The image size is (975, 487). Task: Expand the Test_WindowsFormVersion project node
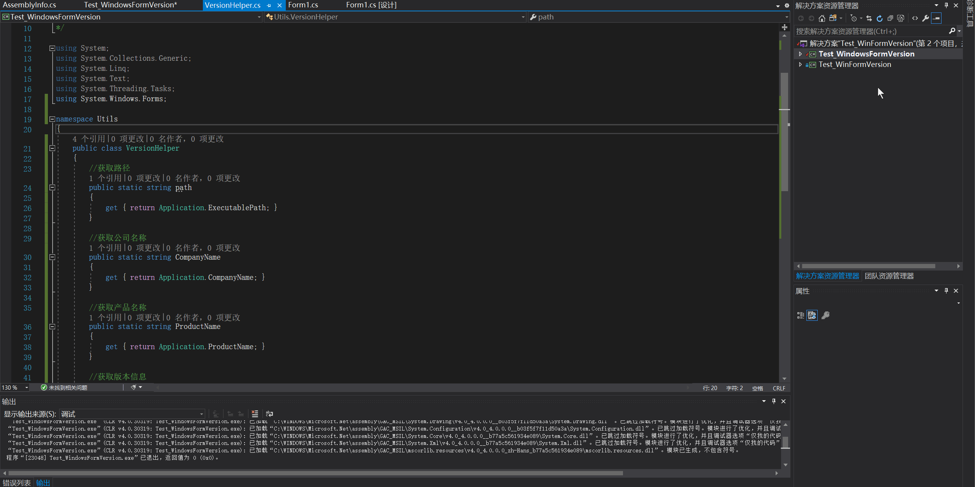point(800,54)
